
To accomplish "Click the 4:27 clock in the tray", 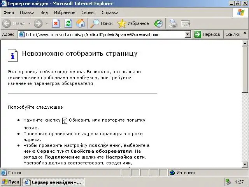I will [x=239, y=182].
